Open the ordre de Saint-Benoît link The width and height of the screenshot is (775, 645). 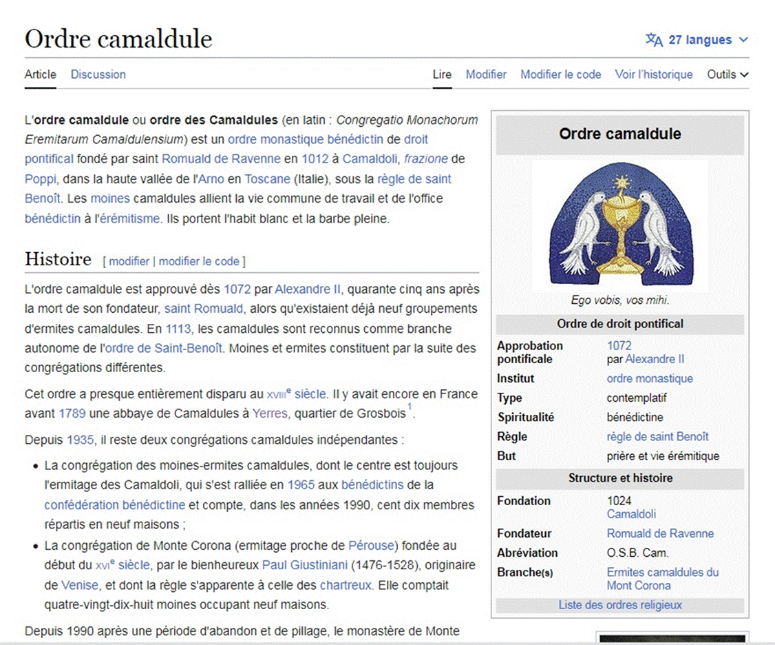164,349
